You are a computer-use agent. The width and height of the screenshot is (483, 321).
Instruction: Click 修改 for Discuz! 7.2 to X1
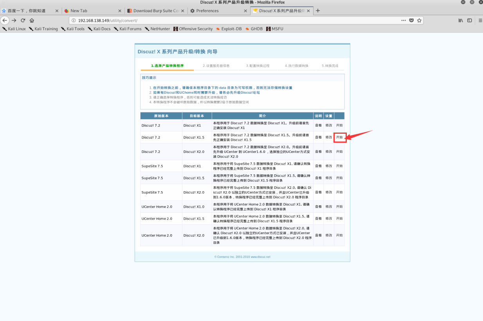coord(329,126)
